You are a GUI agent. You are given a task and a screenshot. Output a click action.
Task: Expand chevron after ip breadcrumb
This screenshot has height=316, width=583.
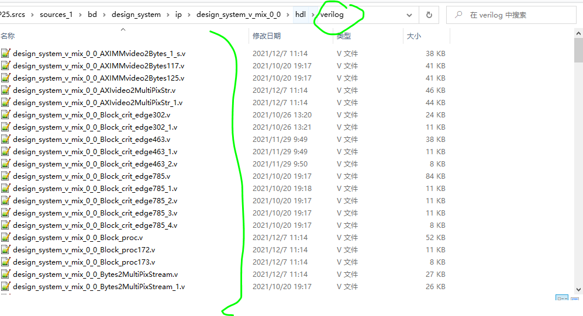click(x=189, y=15)
